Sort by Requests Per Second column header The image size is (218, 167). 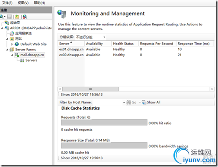157,44
